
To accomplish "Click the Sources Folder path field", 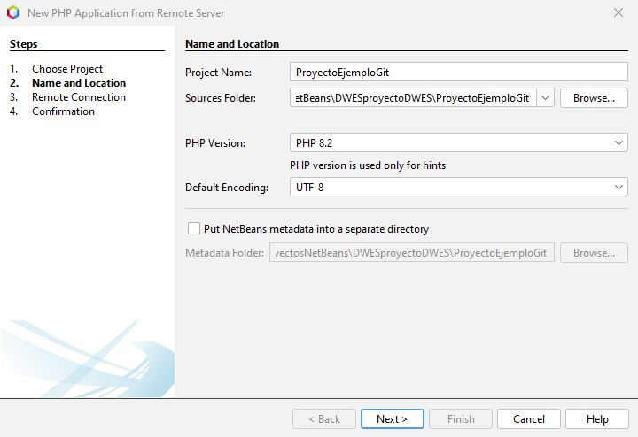I will coord(413,97).
